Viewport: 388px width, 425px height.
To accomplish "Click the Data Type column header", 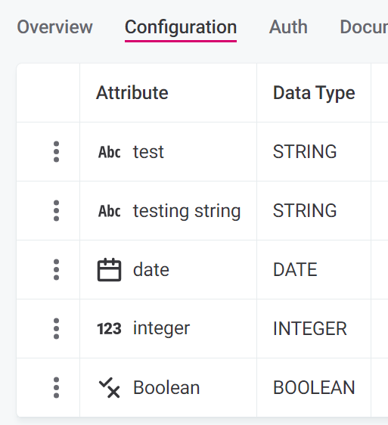I will [314, 93].
